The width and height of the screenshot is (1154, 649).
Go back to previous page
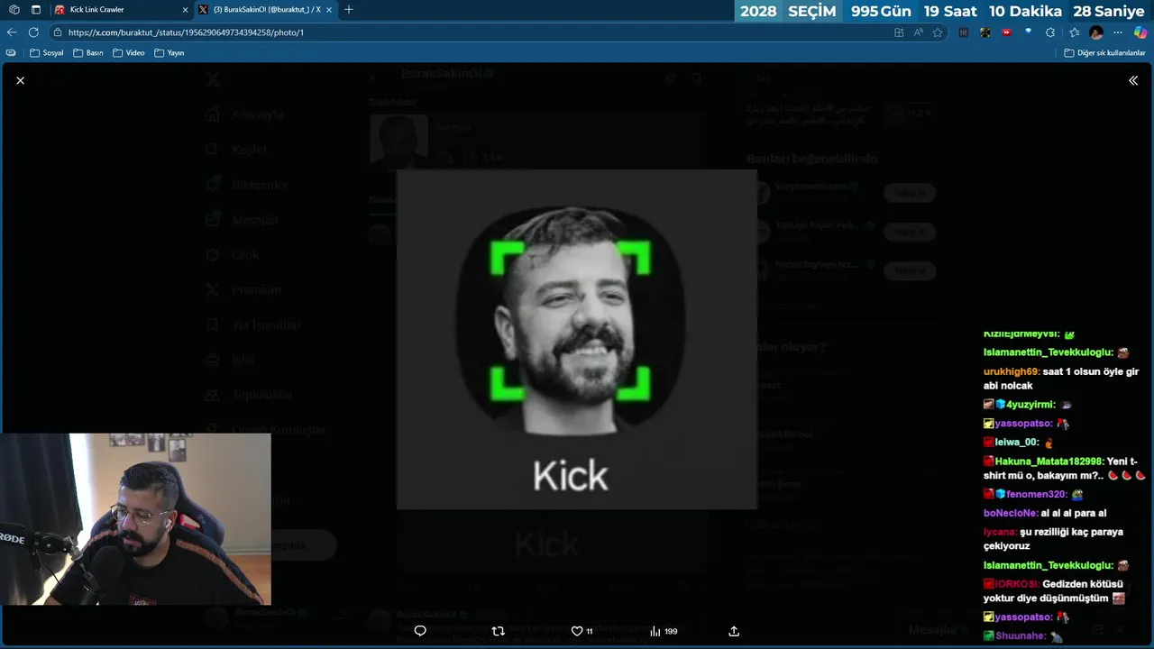(x=12, y=32)
